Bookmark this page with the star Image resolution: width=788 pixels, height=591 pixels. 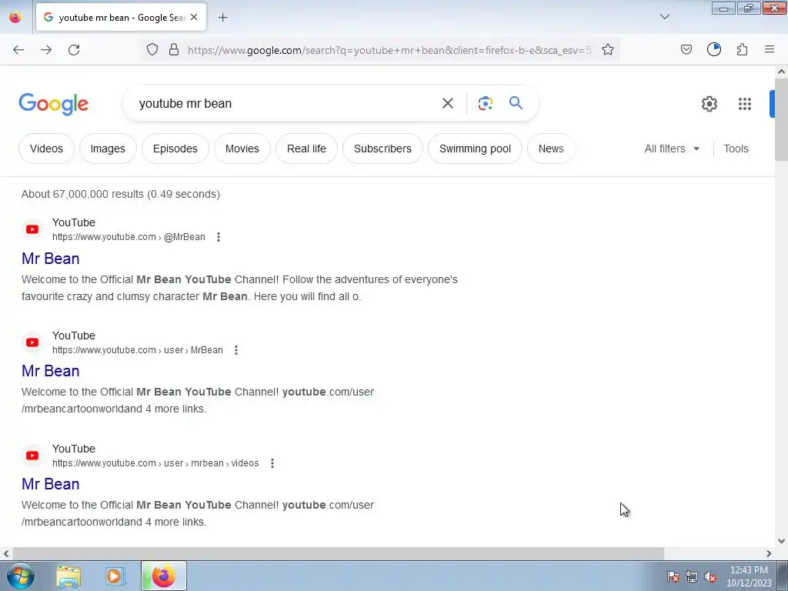[608, 49]
